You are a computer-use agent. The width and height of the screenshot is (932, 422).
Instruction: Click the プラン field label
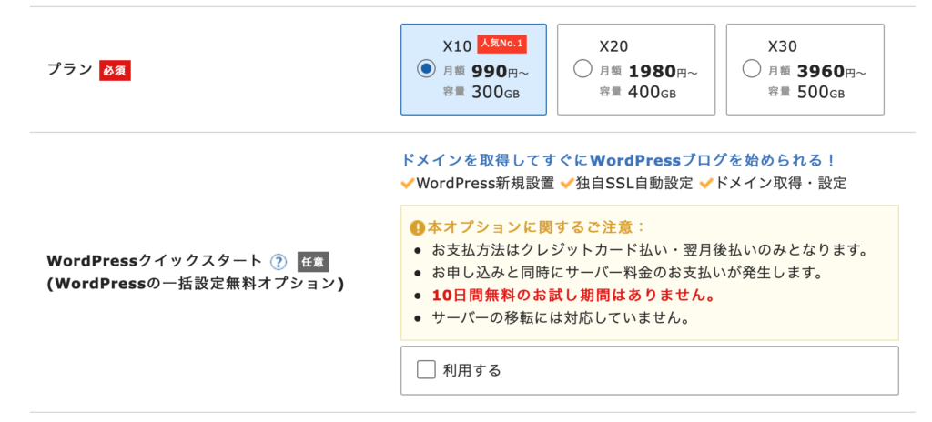pyautogui.click(x=69, y=70)
